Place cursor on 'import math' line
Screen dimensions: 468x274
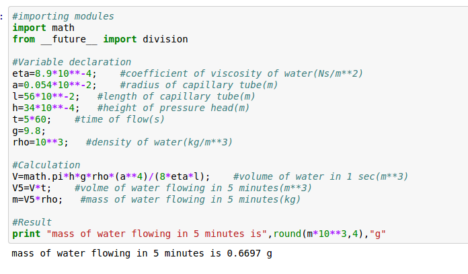[44, 28]
